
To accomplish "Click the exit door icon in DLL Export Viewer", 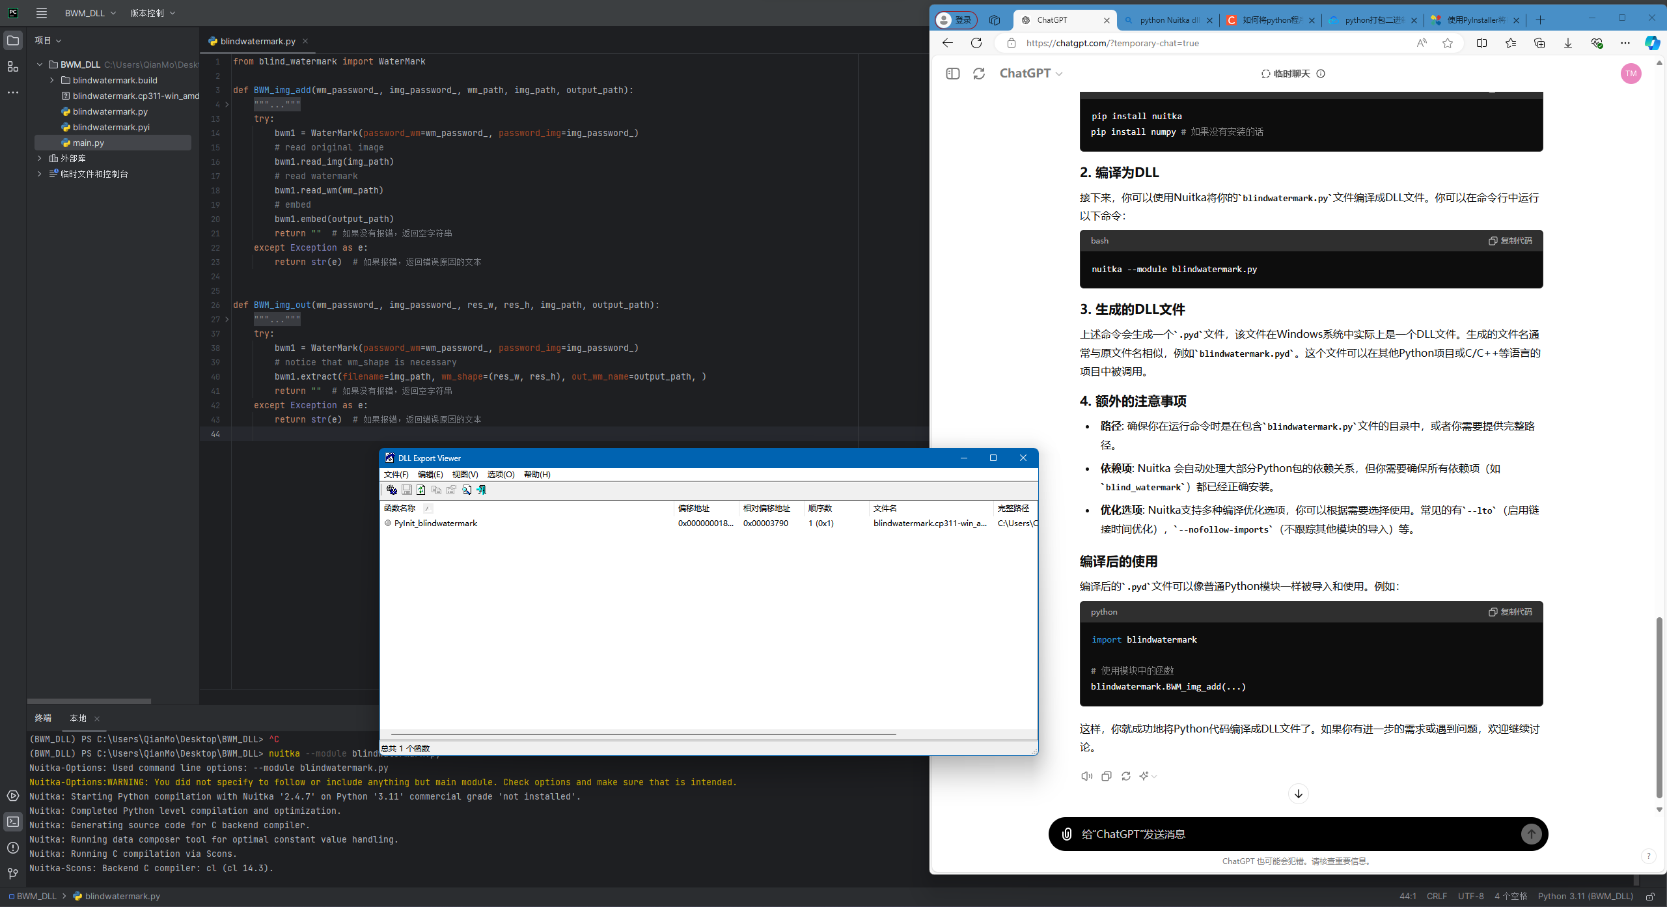I will 482,490.
